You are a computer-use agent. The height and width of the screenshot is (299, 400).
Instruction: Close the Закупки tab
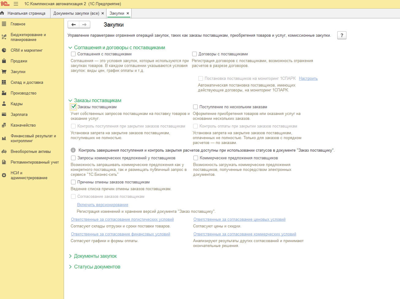pos(128,13)
